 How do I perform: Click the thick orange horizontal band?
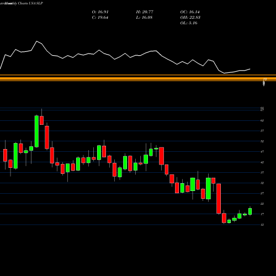pos(138,78)
